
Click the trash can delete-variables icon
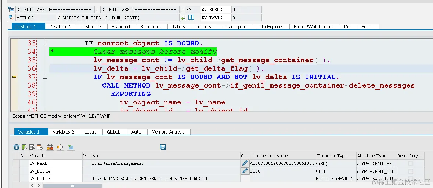(17, 147)
